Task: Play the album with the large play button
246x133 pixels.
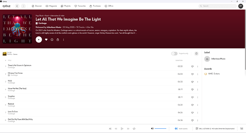Action: [39, 40]
